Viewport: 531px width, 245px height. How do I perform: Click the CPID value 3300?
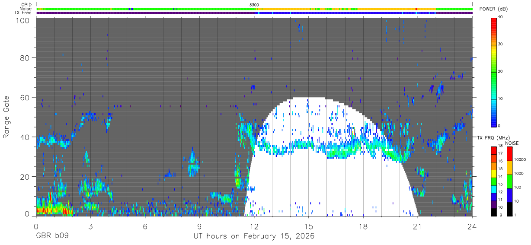254,4
